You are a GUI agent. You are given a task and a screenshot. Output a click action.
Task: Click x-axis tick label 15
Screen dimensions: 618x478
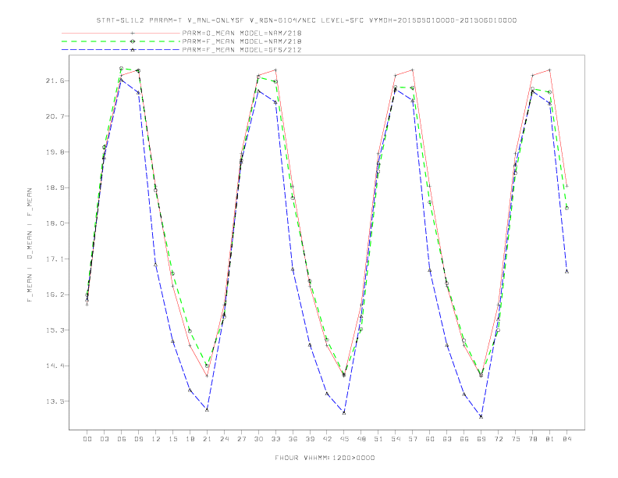(x=172, y=439)
